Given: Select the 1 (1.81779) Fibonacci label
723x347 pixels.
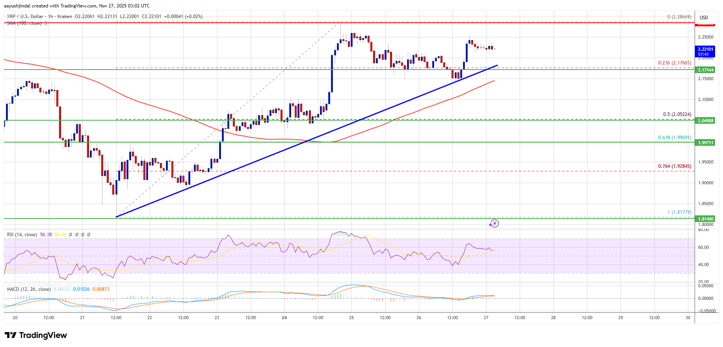Looking at the screenshot, I should pyautogui.click(x=679, y=212).
